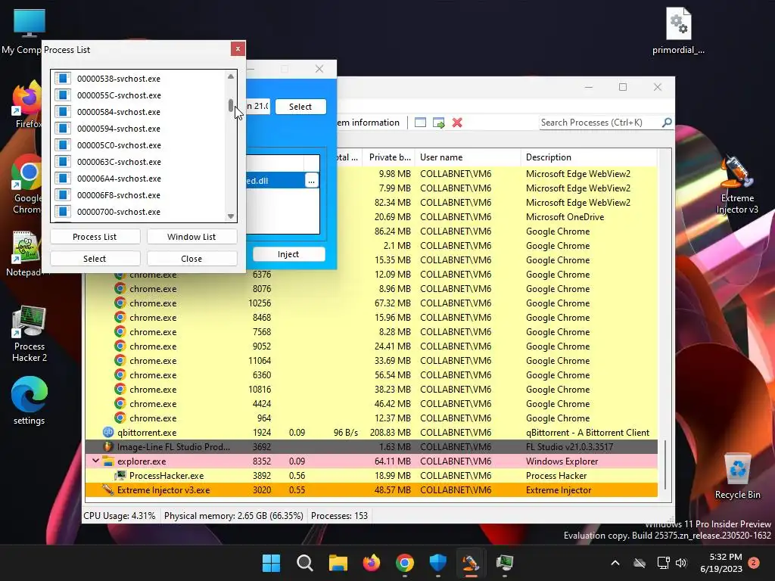Open primordial file on desktop

point(678,30)
